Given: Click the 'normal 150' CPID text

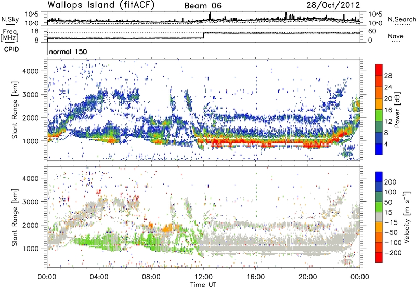Looking at the screenshot, I should coord(68,51).
